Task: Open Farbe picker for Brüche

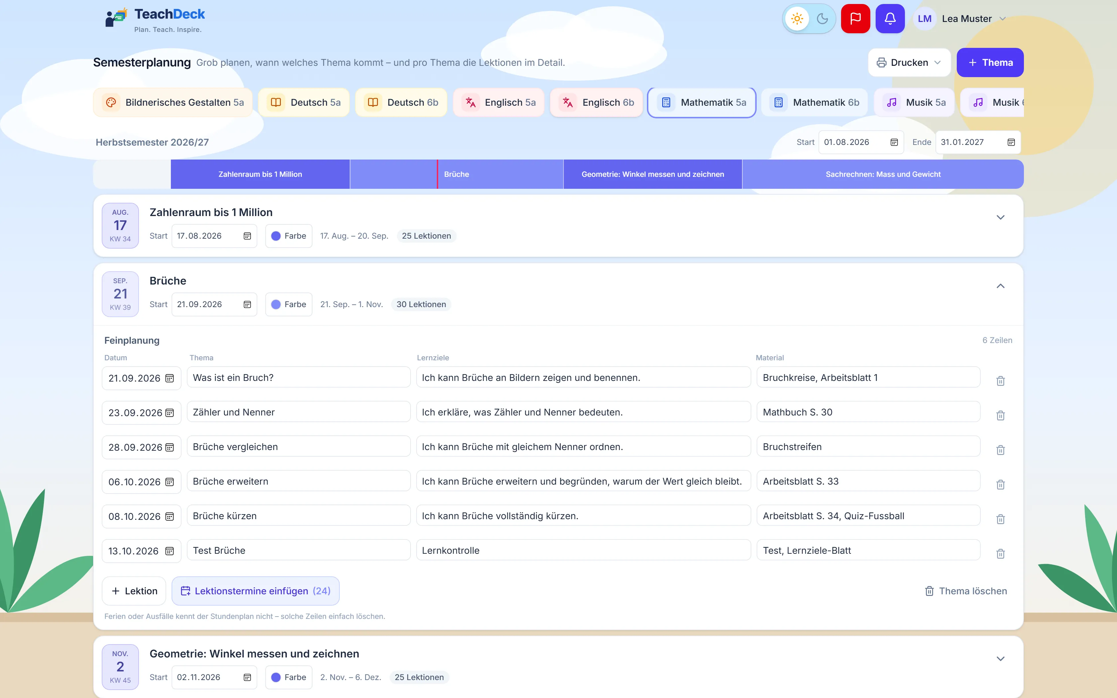Action: (x=289, y=305)
